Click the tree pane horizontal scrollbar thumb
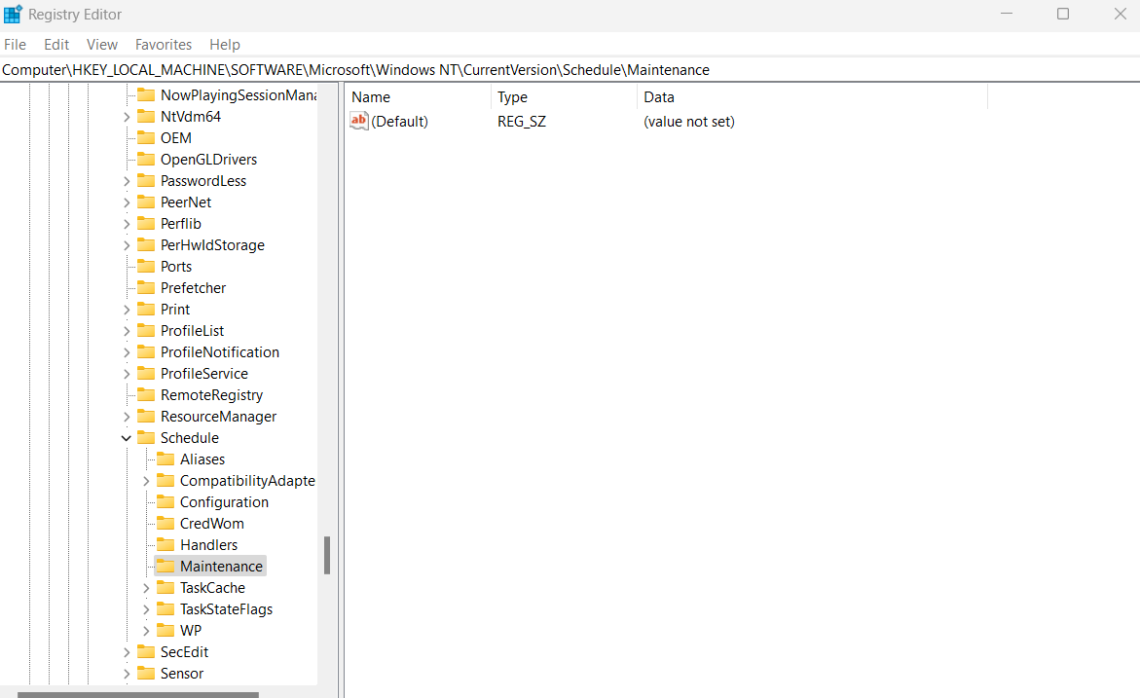This screenshot has height=698, width=1140. tap(138, 695)
